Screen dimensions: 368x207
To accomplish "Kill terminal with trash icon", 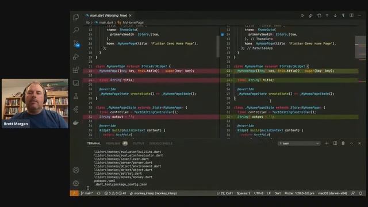I will pyautogui.click(x=343, y=143).
